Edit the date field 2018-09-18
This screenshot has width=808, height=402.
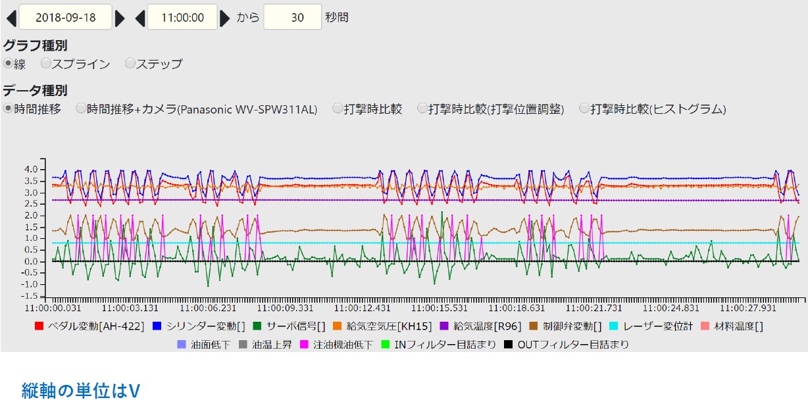click(x=66, y=17)
